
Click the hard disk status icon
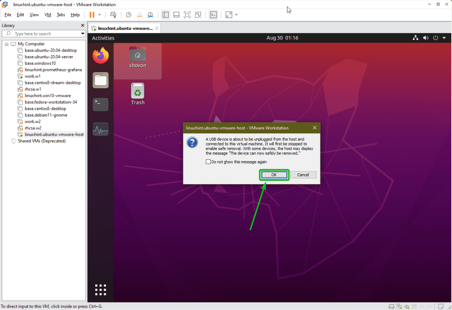click(x=391, y=306)
